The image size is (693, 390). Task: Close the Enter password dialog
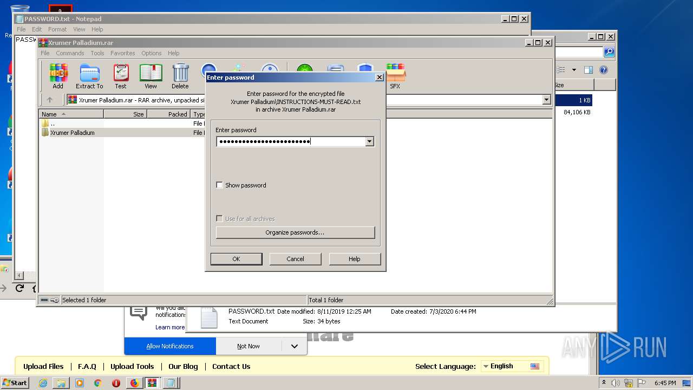380,77
